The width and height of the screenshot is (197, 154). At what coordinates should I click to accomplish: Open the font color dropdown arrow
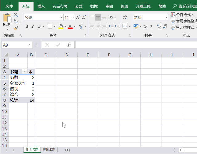74,26
